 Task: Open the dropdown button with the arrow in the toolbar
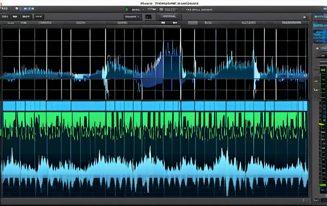click(133, 16)
